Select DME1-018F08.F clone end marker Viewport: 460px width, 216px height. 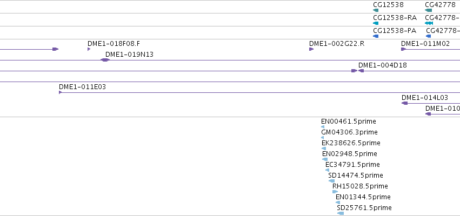(x=89, y=49)
